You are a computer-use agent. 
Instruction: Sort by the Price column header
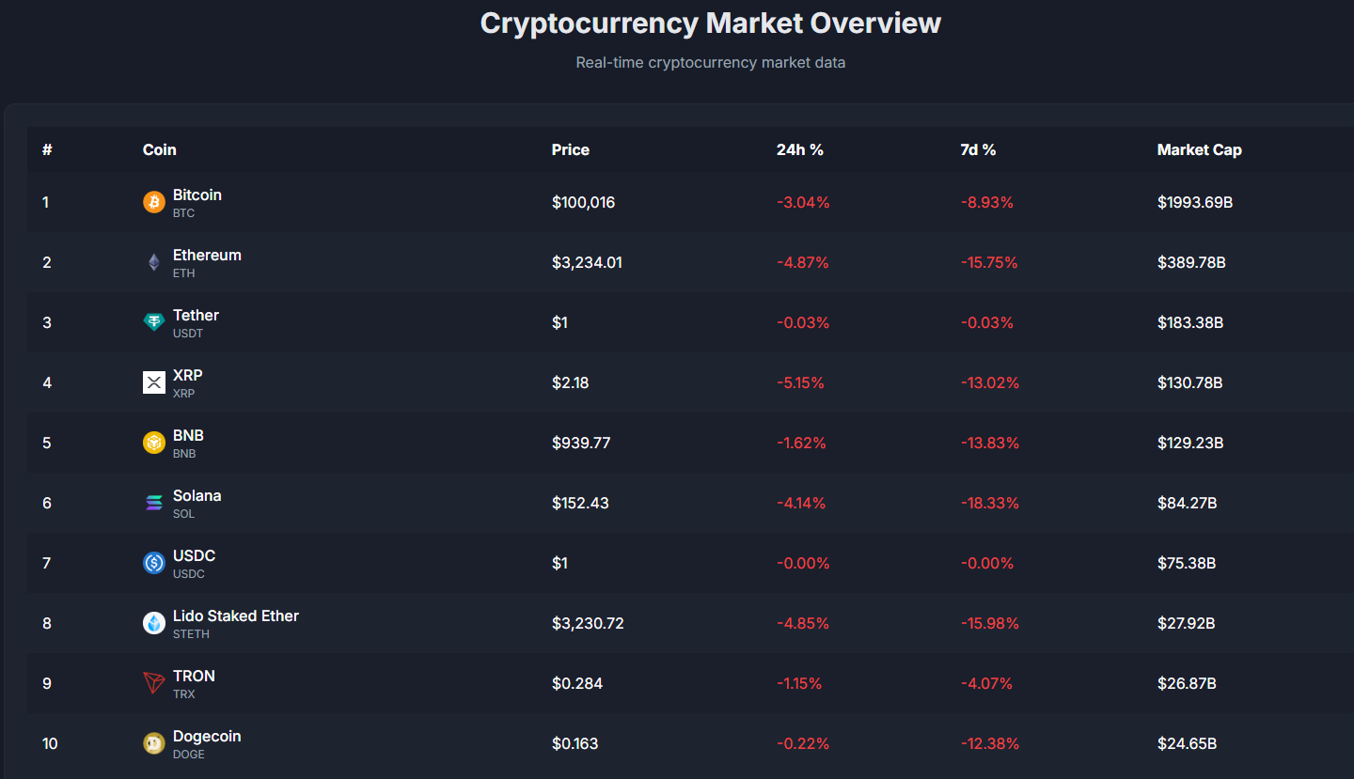pyautogui.click(x=571, y=149)
